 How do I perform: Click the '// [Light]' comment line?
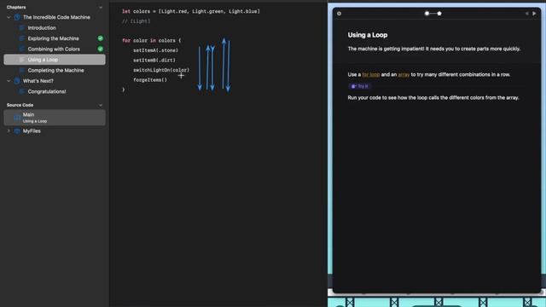pos(136,21)
